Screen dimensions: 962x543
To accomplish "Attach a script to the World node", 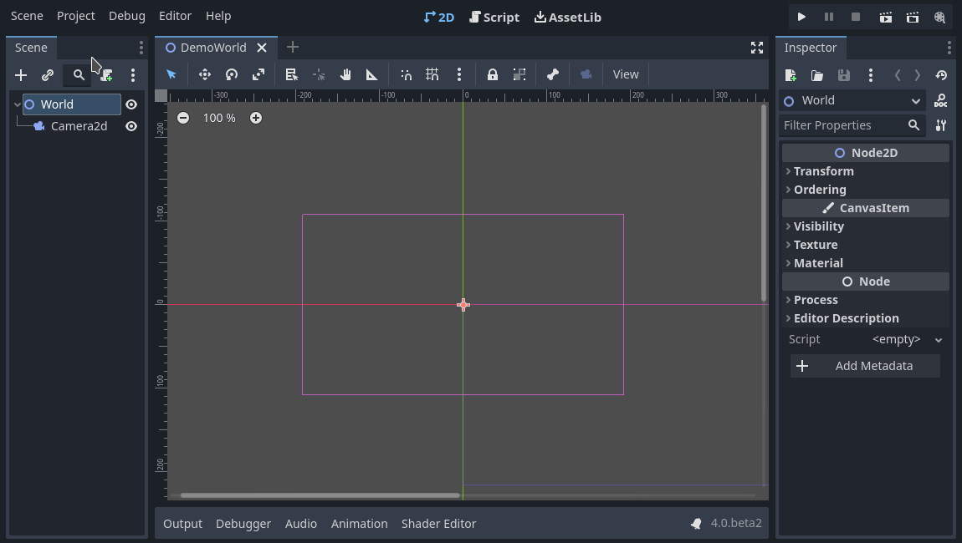I will tap(106, 75).
